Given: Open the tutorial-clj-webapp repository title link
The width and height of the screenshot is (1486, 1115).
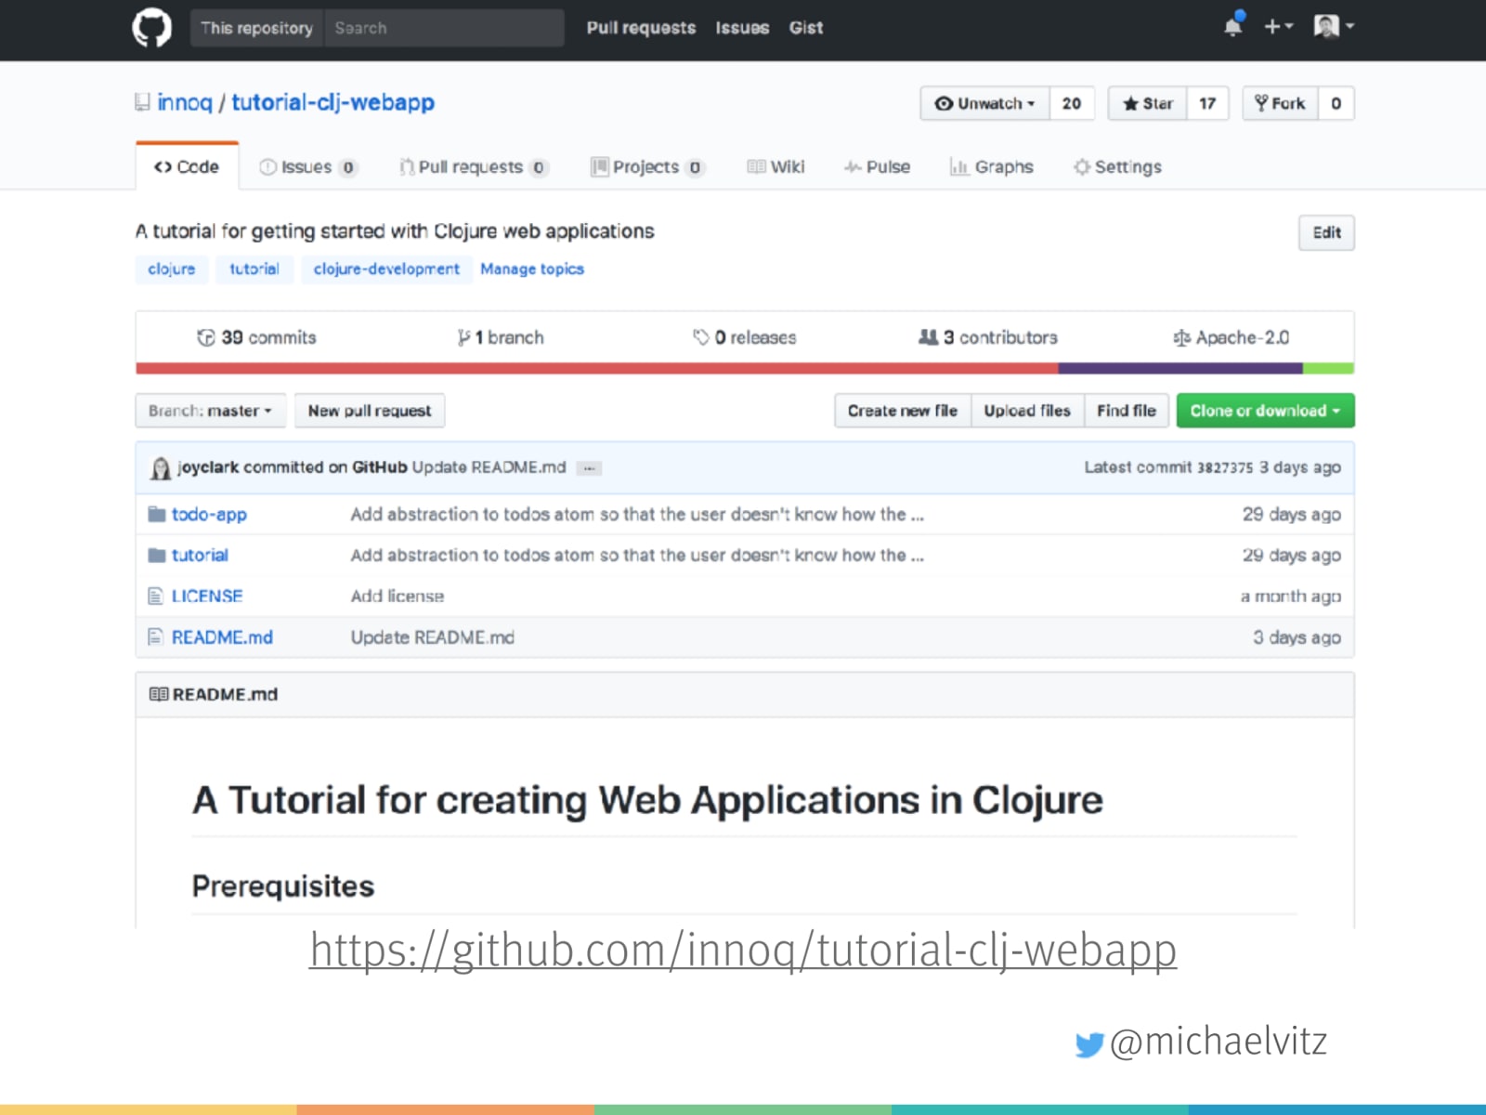Looking at the screenshot, I should [x=332, y=102].
